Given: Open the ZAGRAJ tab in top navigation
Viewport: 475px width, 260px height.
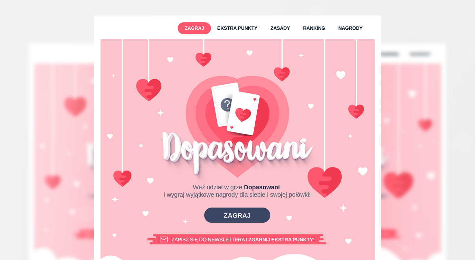Looking at the screenshot, I should pos(194,28).
